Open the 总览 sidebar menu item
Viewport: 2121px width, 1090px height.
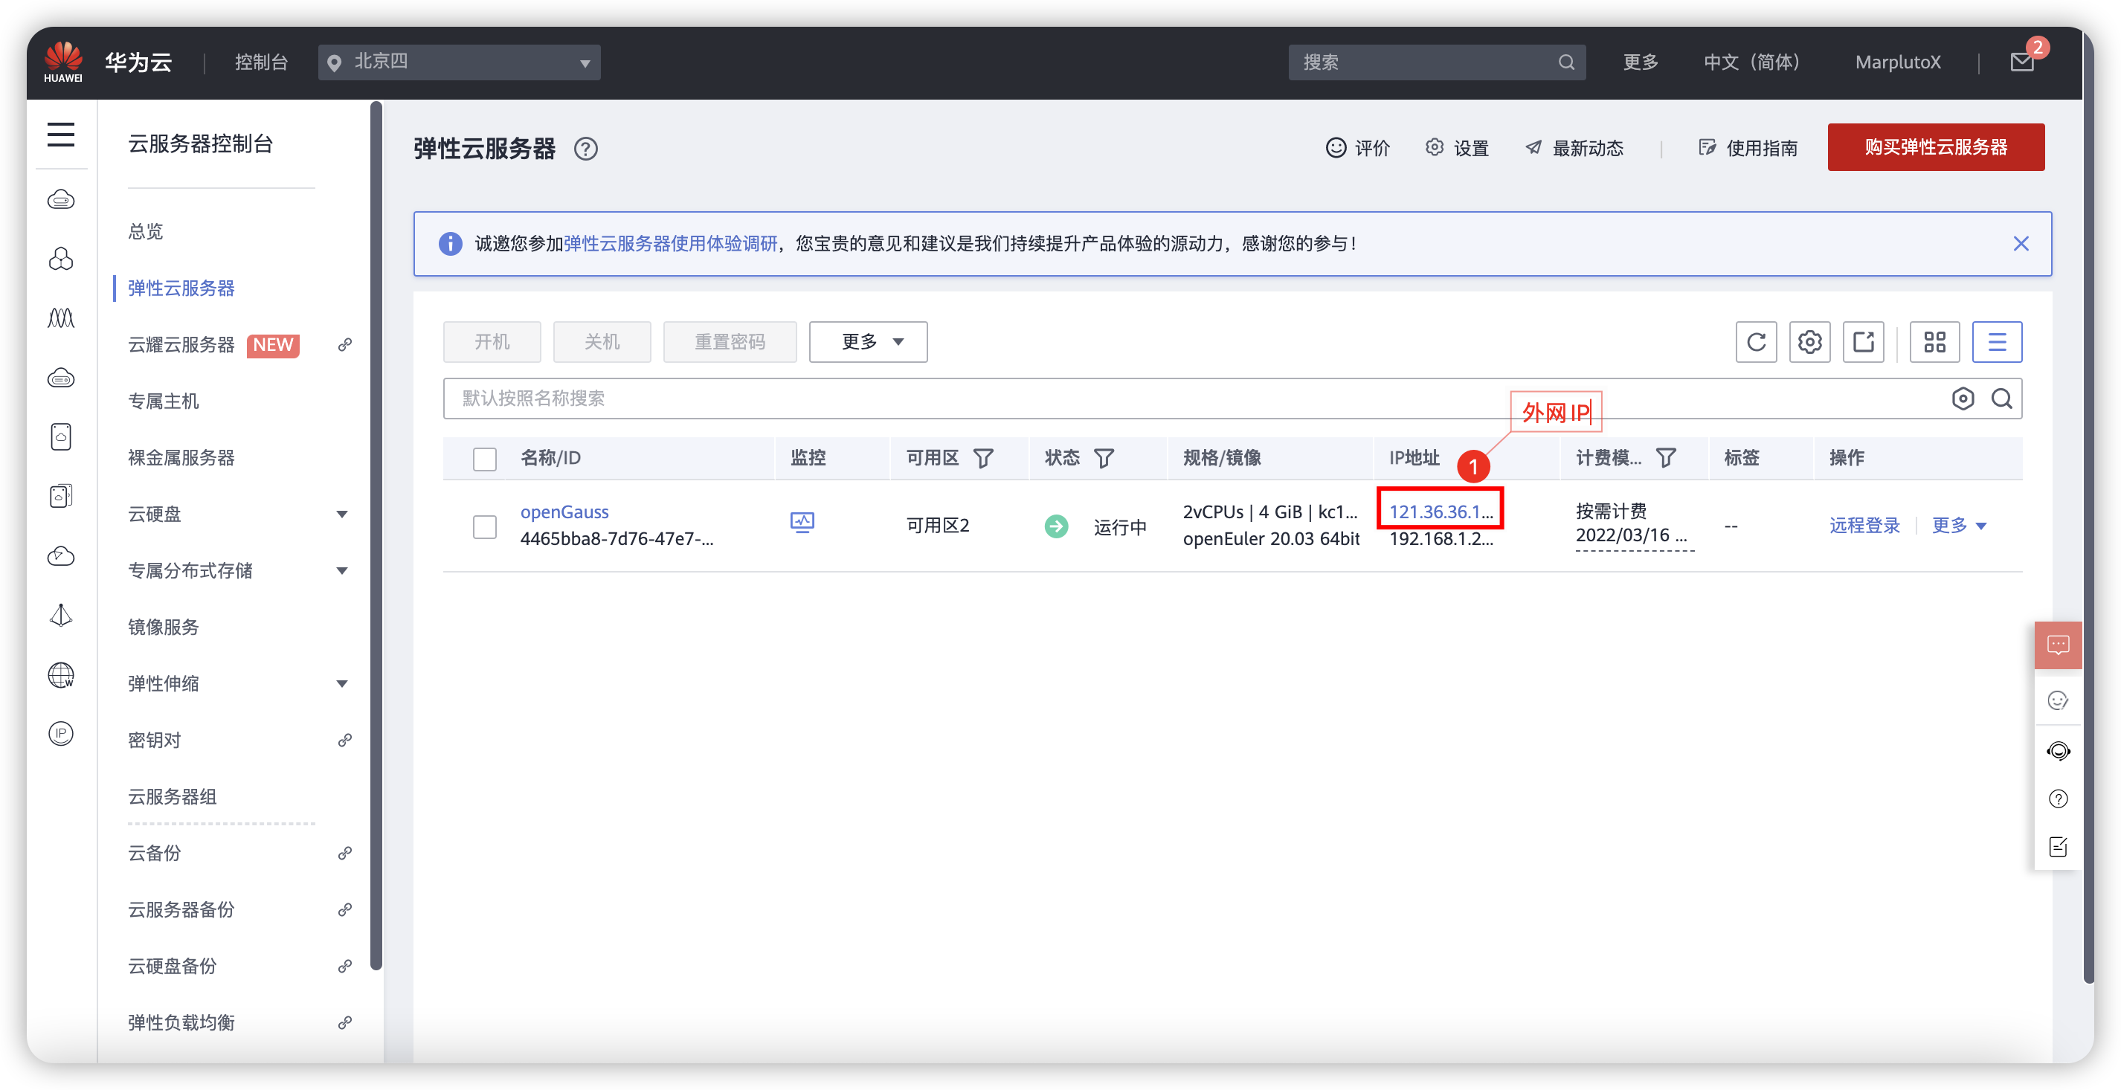146,231
